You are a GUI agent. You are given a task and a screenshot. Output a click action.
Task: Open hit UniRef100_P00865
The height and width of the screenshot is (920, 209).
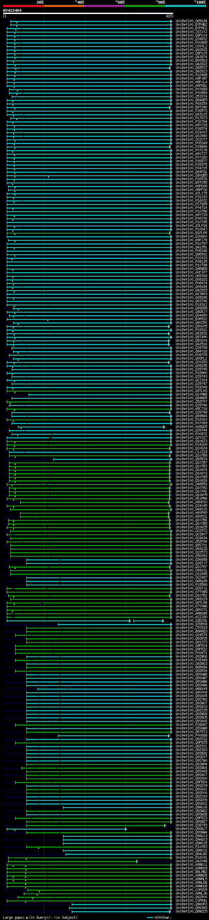coord(191,42)
